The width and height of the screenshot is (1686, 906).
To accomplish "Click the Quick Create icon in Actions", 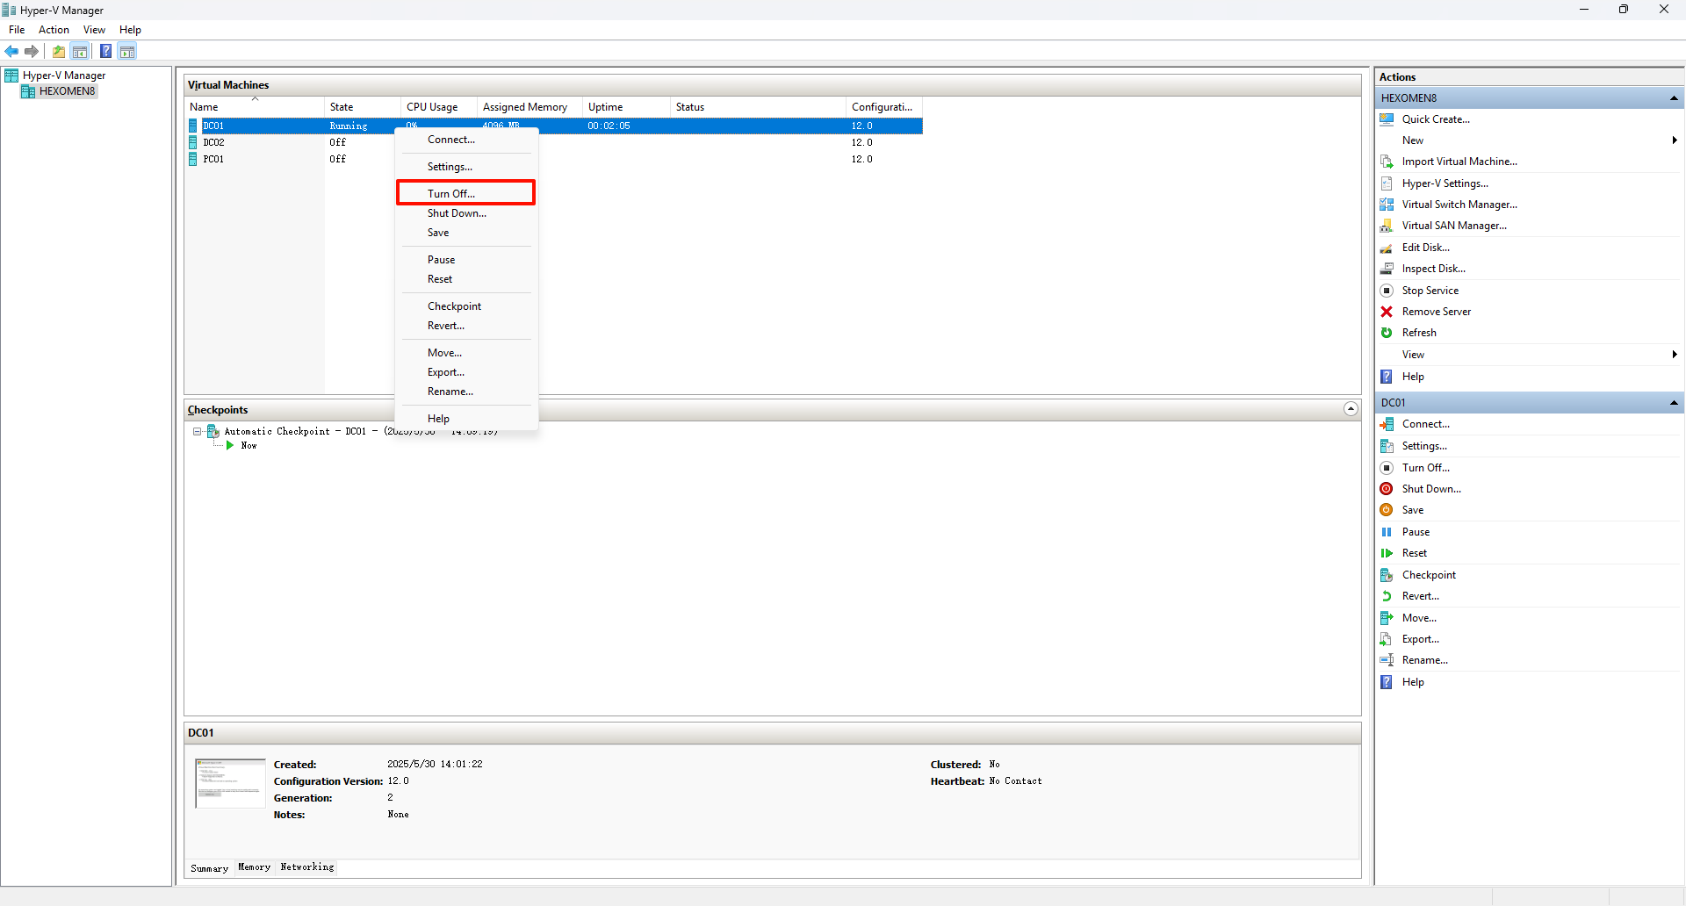I will 1387,119.
